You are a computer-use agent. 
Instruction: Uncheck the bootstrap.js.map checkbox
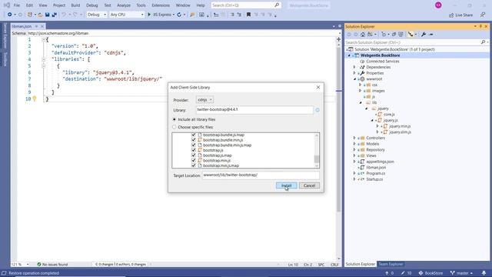click(x=194, y=155)
